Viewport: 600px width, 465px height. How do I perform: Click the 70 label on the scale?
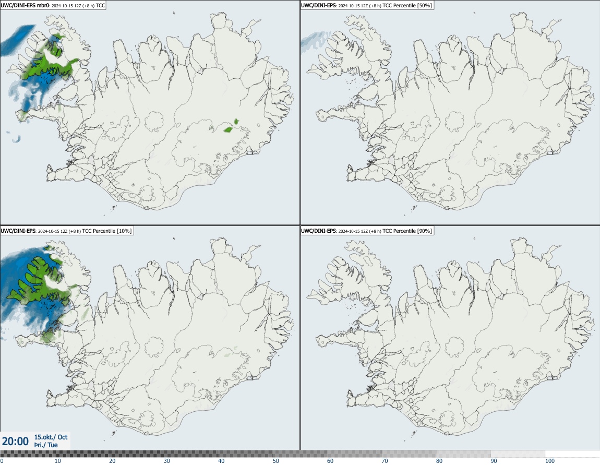(x=385, y=461)
